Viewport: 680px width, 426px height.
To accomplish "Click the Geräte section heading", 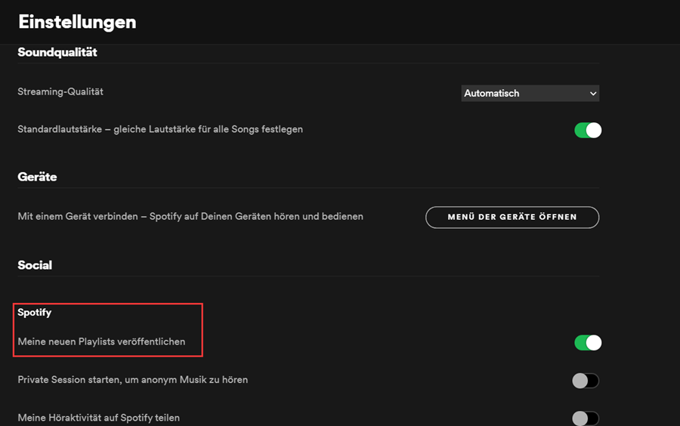I will coord(37,177).
